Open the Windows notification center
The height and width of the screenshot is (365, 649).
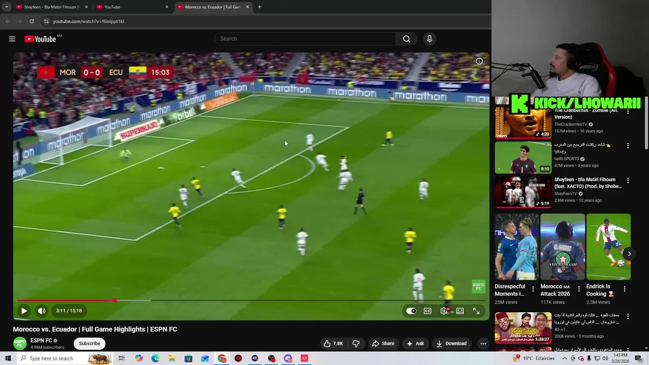638,358
